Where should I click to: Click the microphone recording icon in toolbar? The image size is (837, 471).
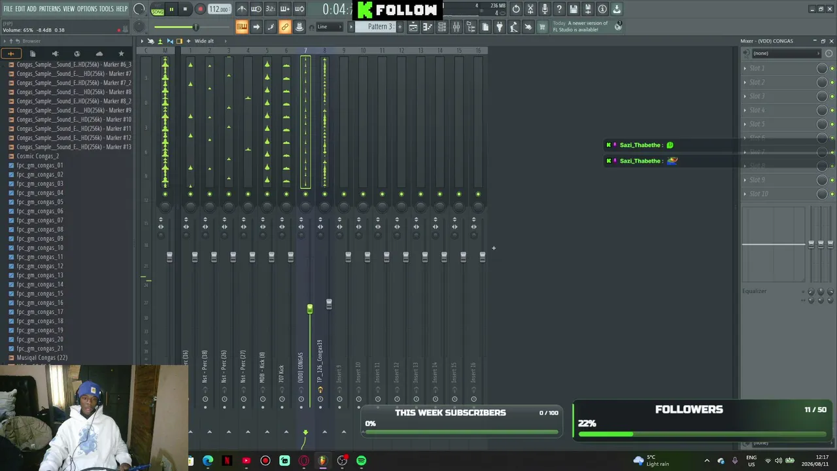pos(545,9)
